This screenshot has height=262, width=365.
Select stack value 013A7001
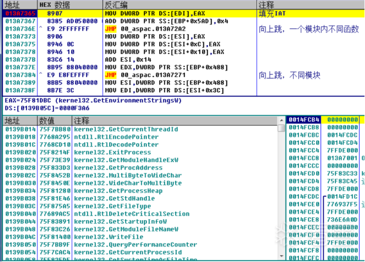pyautogui.click(x=342, y=158)
